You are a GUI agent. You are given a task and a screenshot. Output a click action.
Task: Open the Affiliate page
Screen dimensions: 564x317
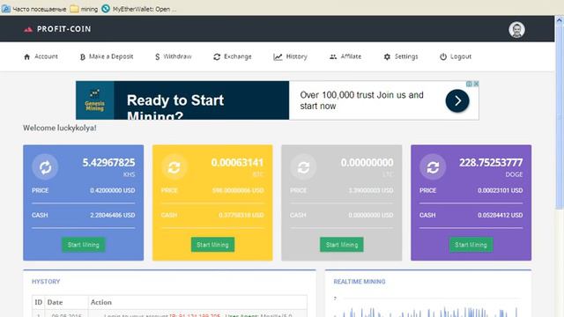[351, 56]
